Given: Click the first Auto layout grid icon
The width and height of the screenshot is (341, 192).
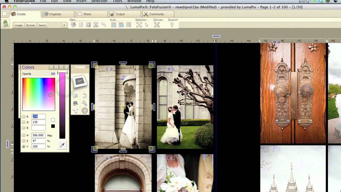Looking at the screenshot, I should tap(113, 25).
